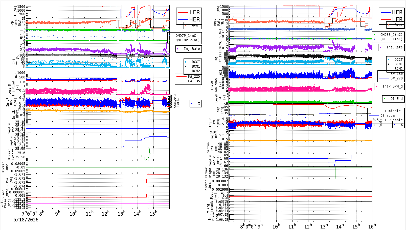Click the 13h tick label on left plot
This screenshot has height=230, width=406.
point(122,213)
